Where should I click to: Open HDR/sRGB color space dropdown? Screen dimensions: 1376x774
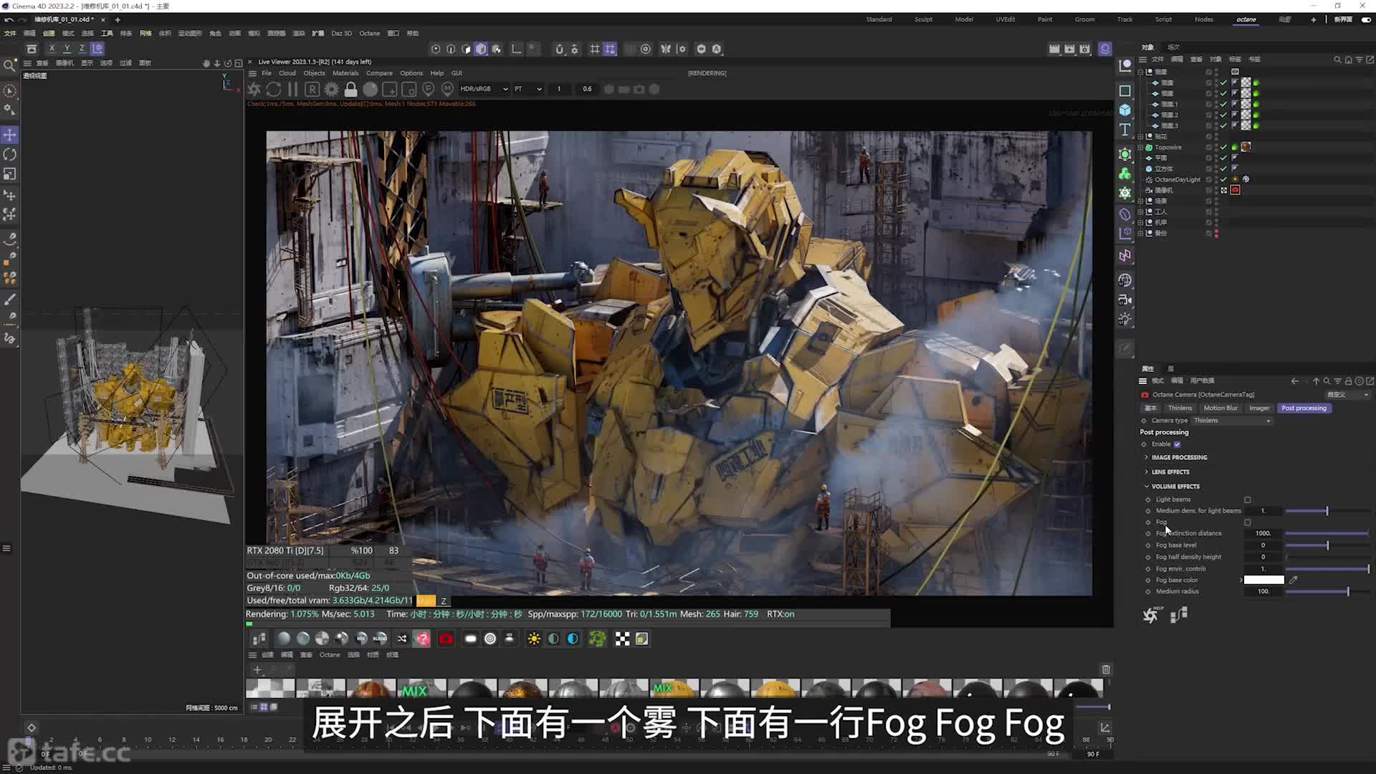484,89
